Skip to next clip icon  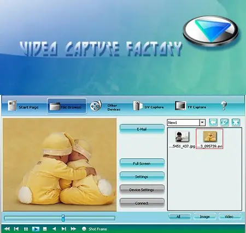click(x=63, y=229)
